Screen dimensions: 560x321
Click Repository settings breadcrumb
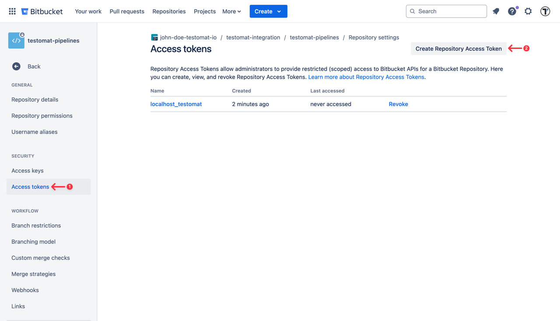[x=374, y=38]
